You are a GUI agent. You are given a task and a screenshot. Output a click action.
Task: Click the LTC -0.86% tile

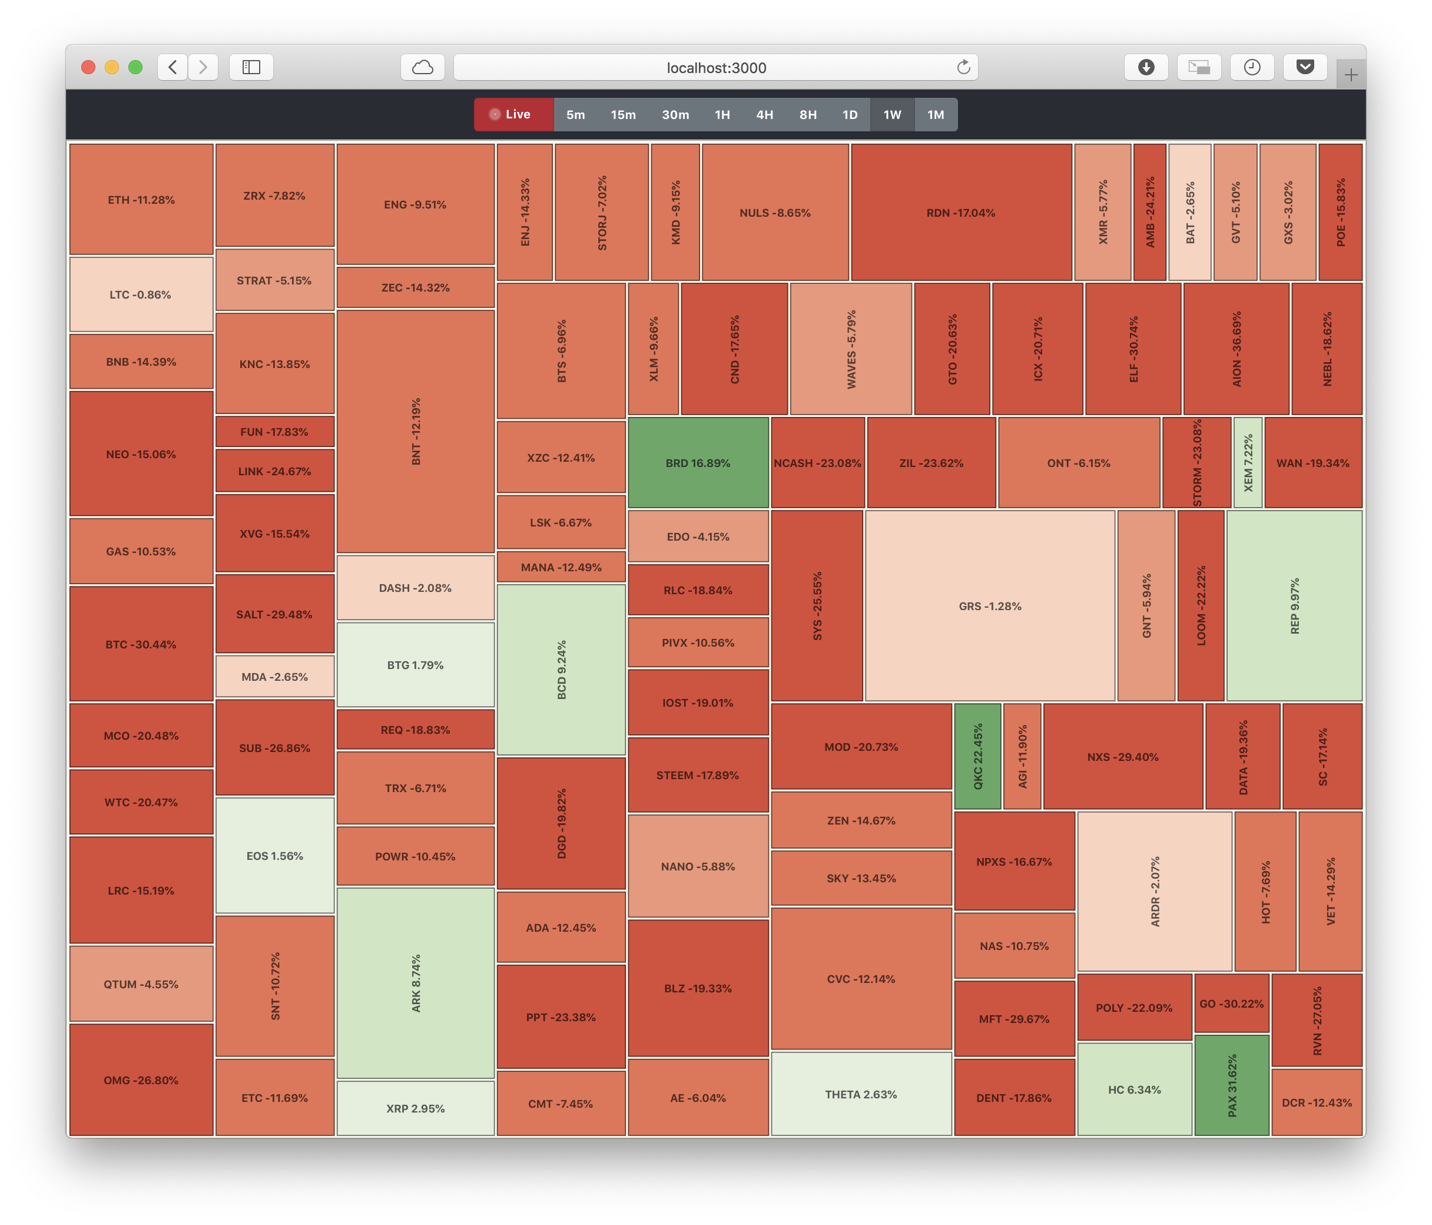(141, 294)
